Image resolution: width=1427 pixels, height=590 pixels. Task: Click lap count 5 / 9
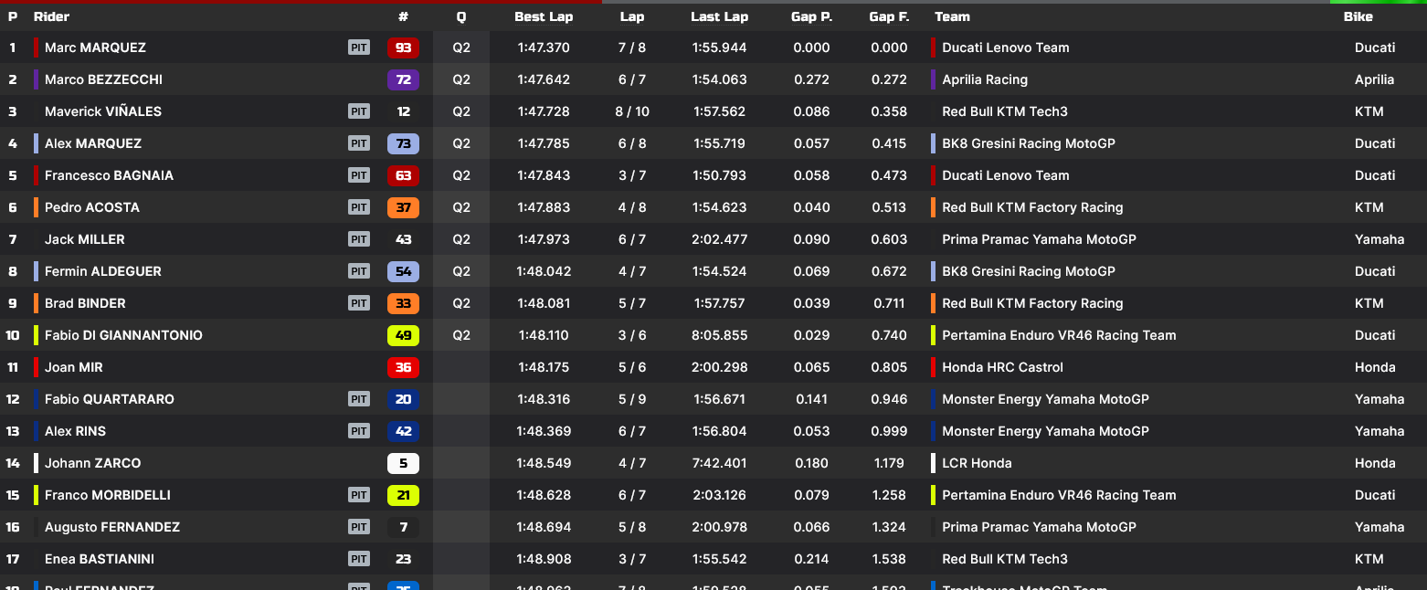(632, 399)
